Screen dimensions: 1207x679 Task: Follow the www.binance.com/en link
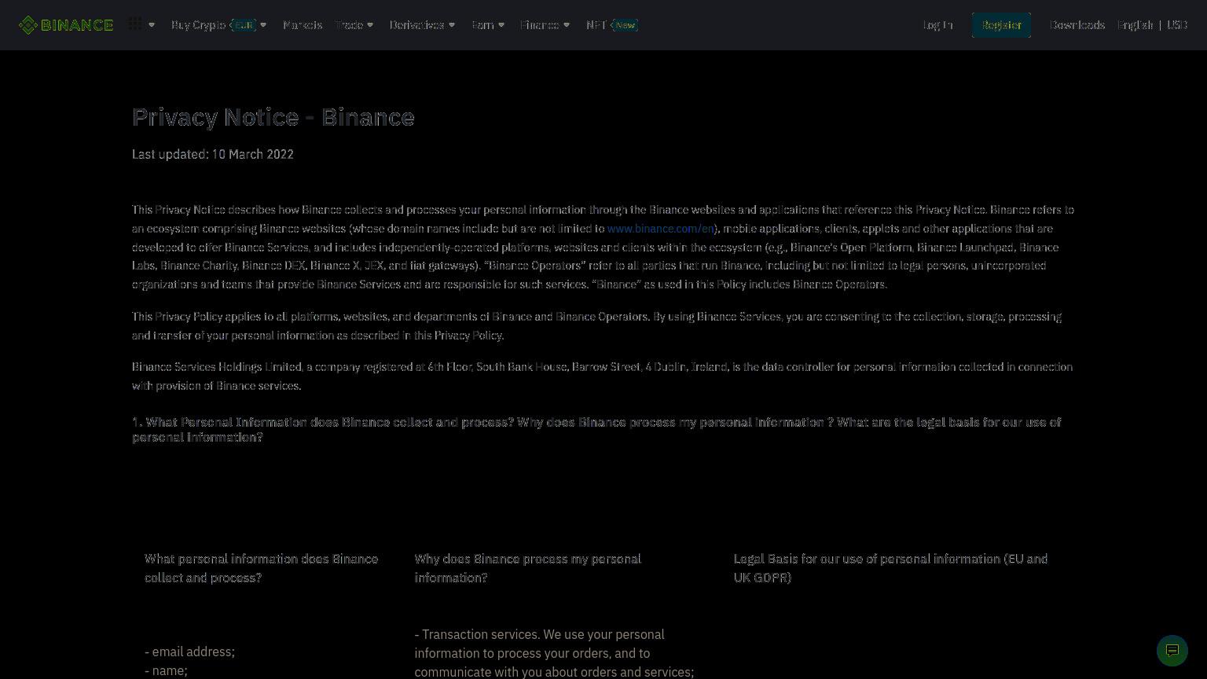[660, 229]
